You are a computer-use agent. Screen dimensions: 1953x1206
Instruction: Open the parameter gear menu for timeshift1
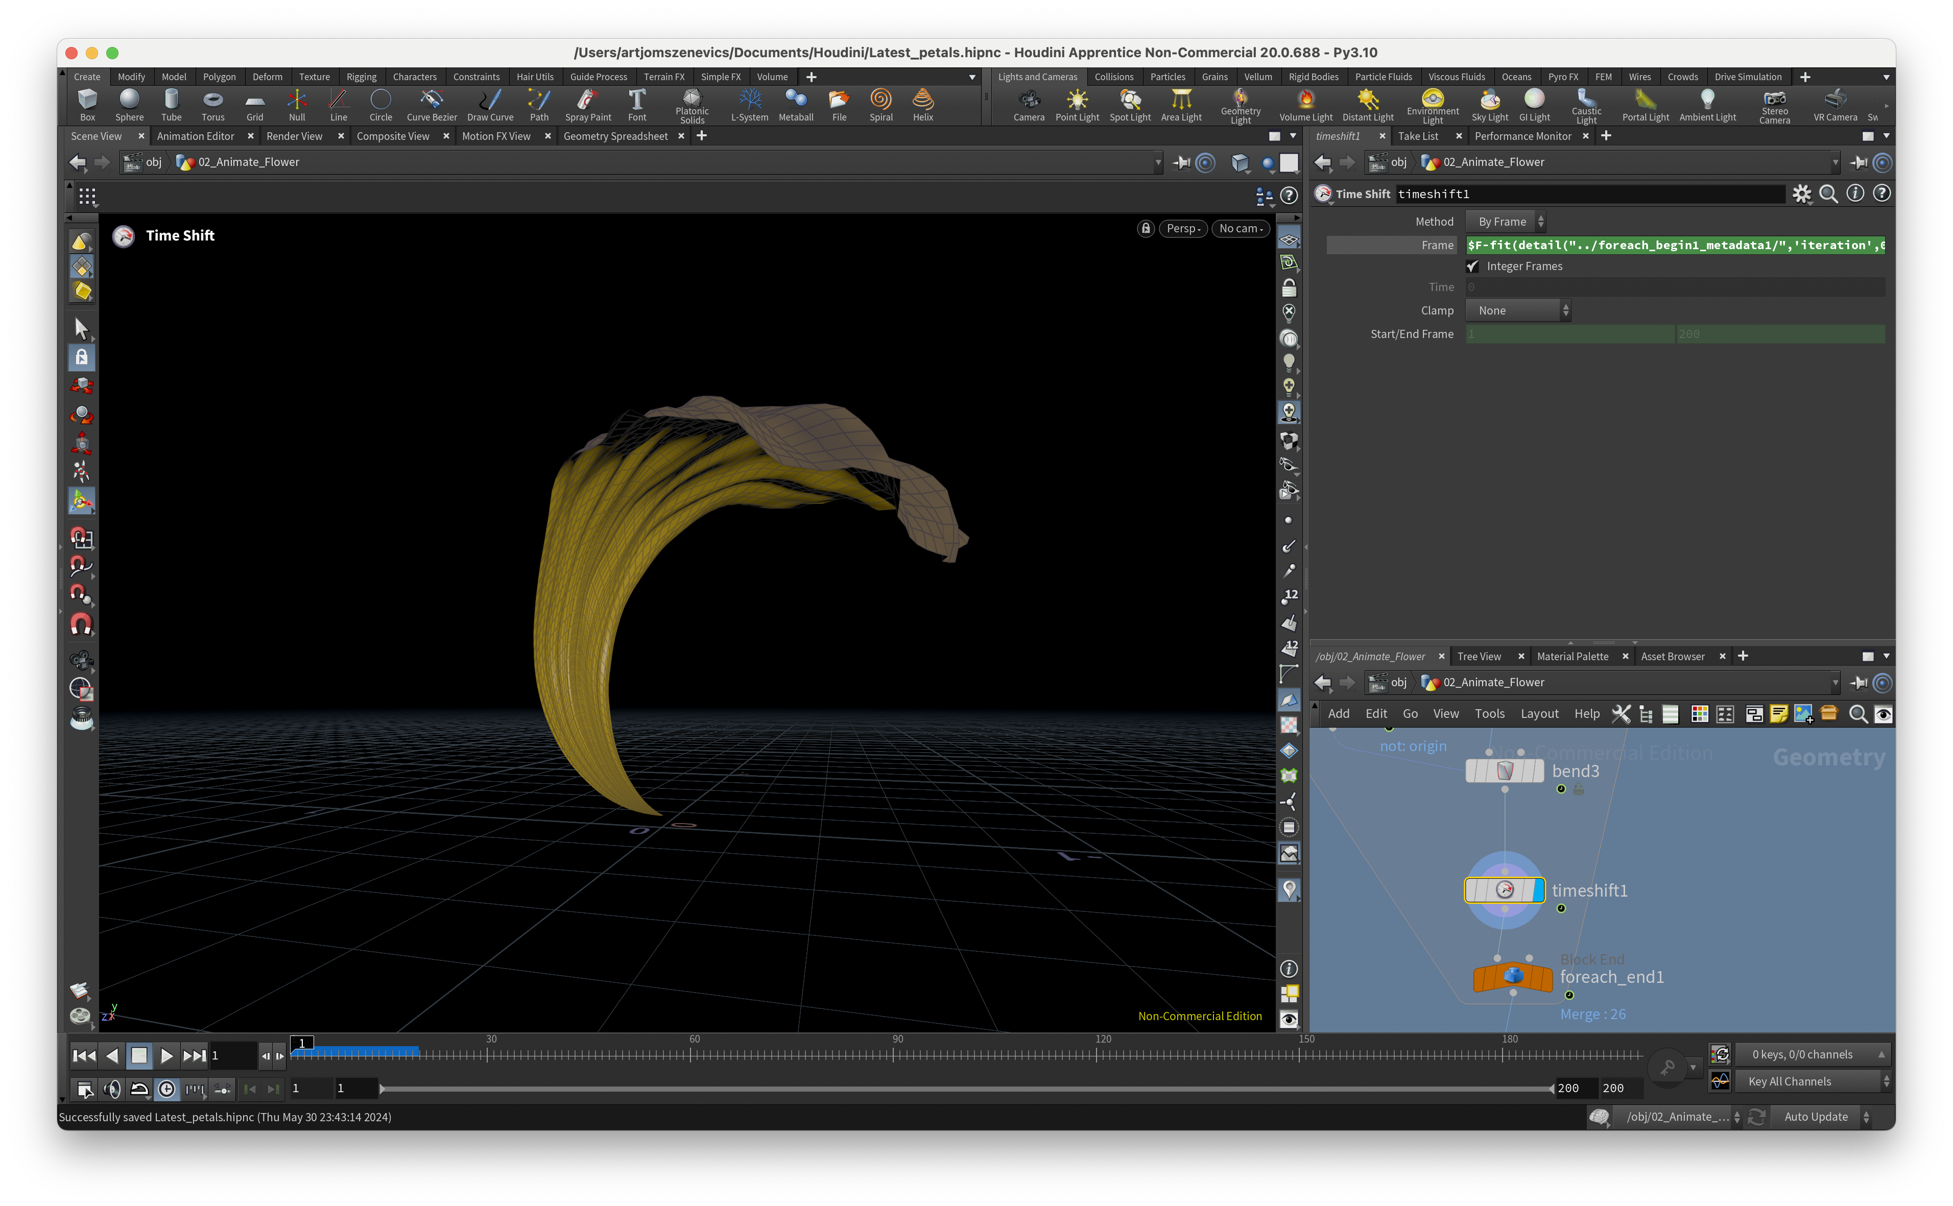pyautogui.click(x=1801, y=194)
